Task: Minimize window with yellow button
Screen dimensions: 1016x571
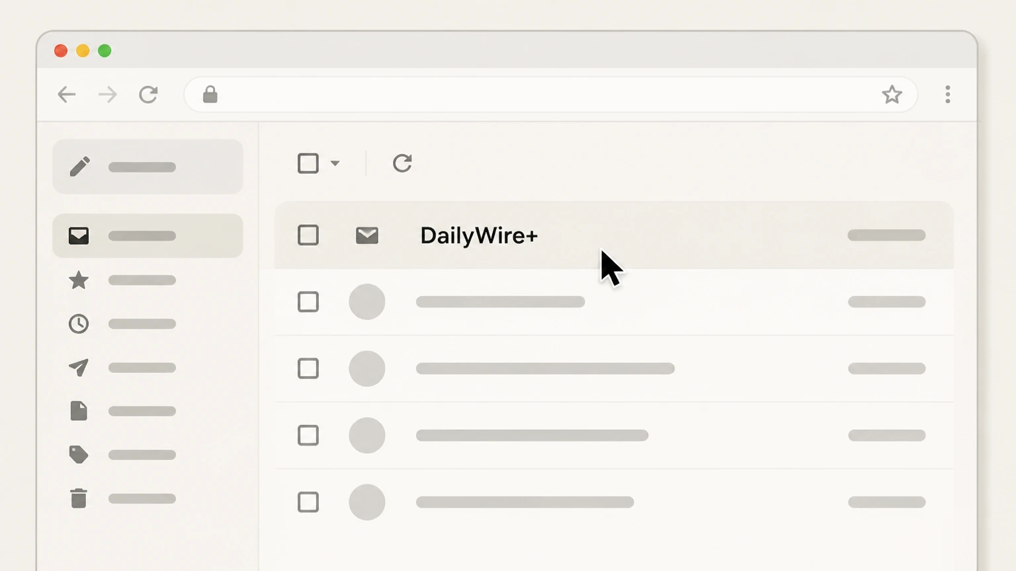Action: [83, 51]
